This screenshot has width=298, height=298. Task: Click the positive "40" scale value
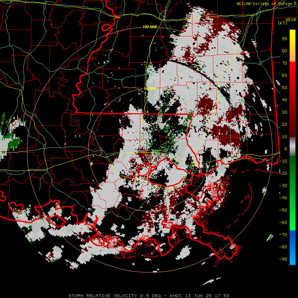pyautogui.click(x=284, y=100)
